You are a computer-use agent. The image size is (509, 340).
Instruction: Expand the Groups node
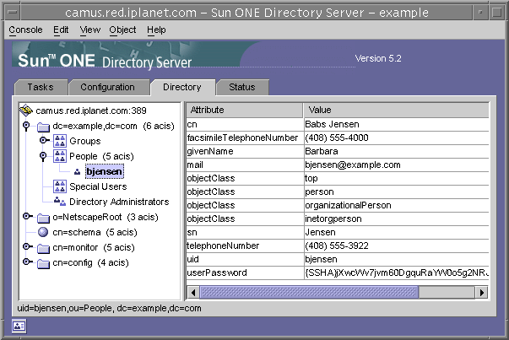point(44,140)
